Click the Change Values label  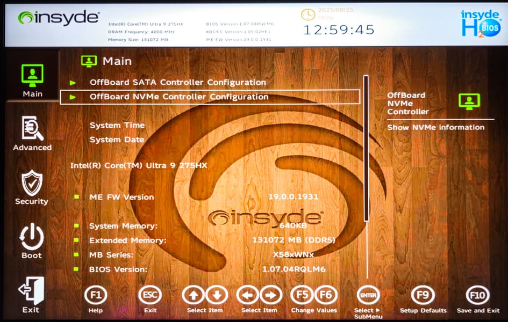point(314,310)
